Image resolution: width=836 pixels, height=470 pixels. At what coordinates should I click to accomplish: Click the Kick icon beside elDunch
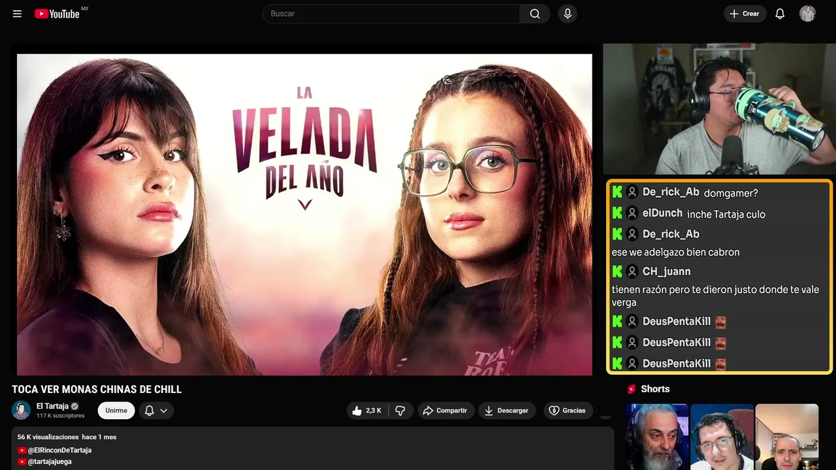point(617,213)
